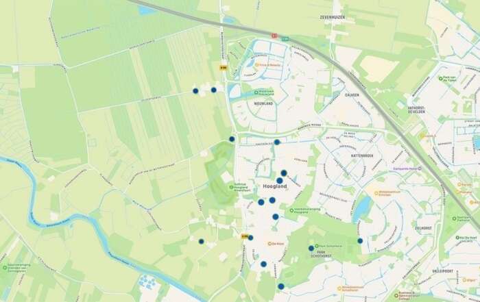Select the Winkelcentrum Emiclaer orange POI icon
Image resolution: width=480 pixels, height=302 pixels.
[376, 193]
